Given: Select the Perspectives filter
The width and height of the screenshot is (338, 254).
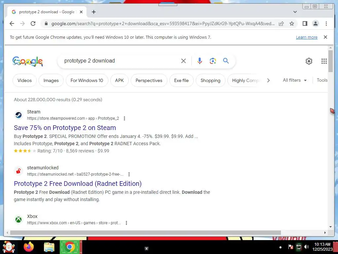Looking at the screenshot, I should tap(149, 80).
